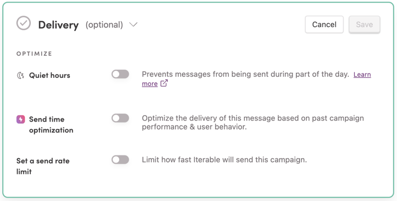Turn on Send time optimization toggle
397x201 pixels.
120,118
